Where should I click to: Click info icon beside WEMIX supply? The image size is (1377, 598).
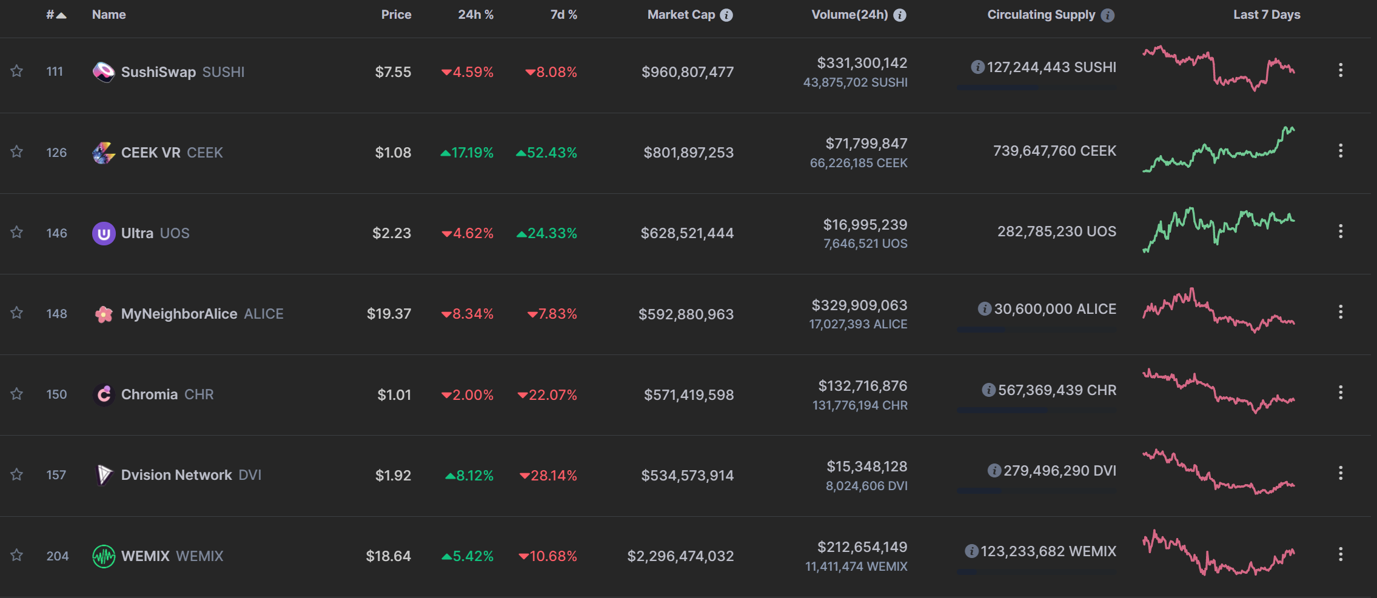click(971, 551)
